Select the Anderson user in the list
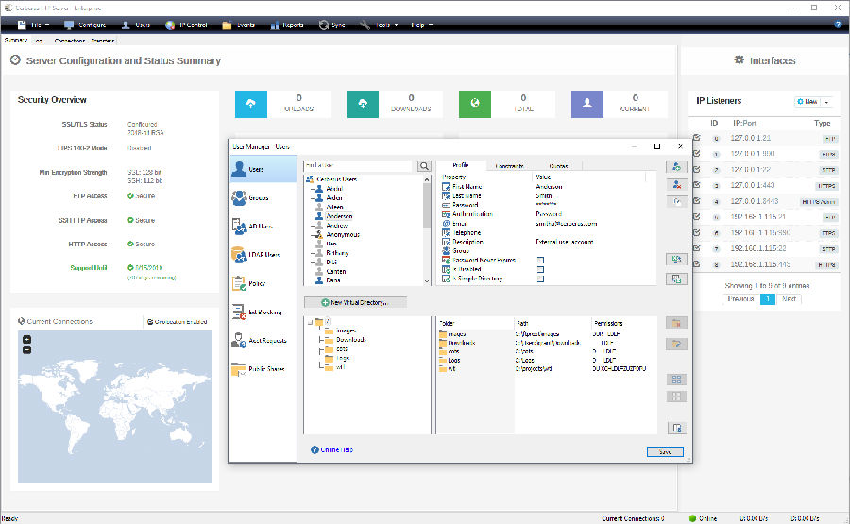The image size is (850, 524). (x=339, y=216)
